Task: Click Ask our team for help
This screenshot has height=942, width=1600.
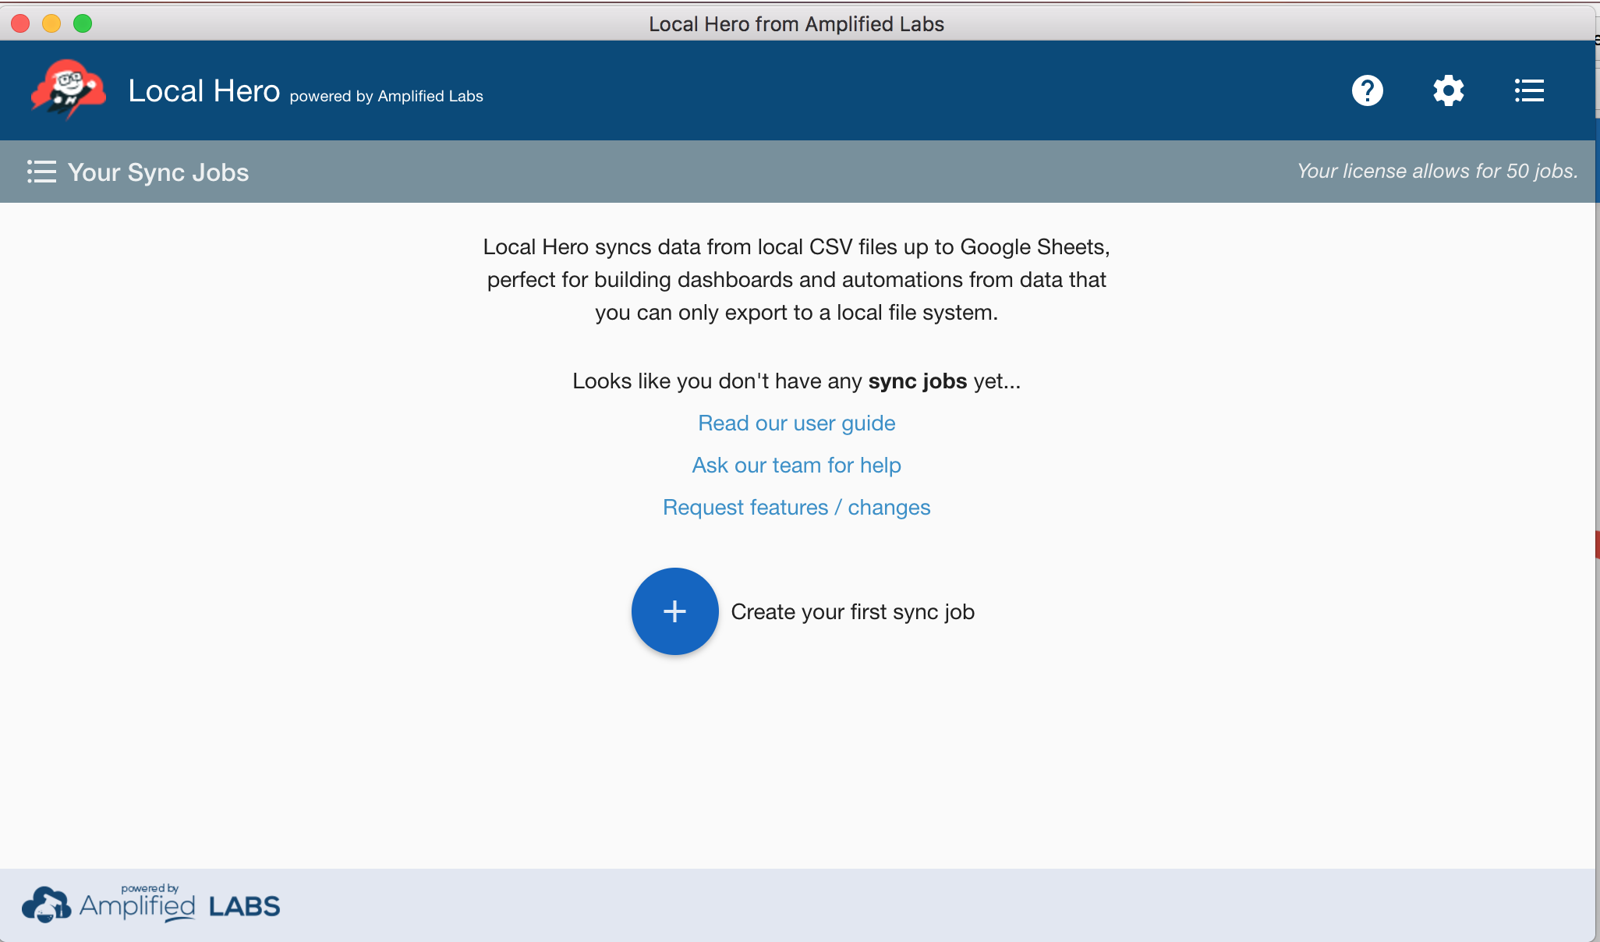Action: coord(796,466)
